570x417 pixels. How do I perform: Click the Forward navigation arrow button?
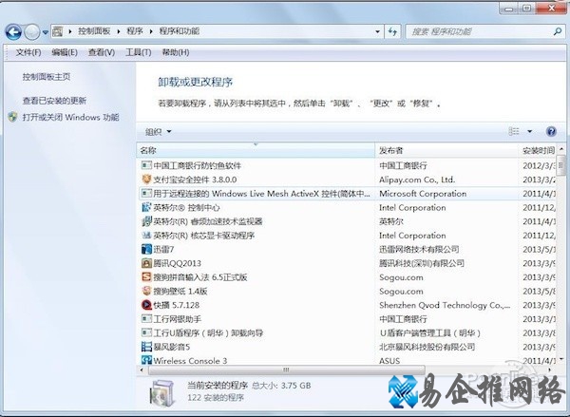click(32, 32)
